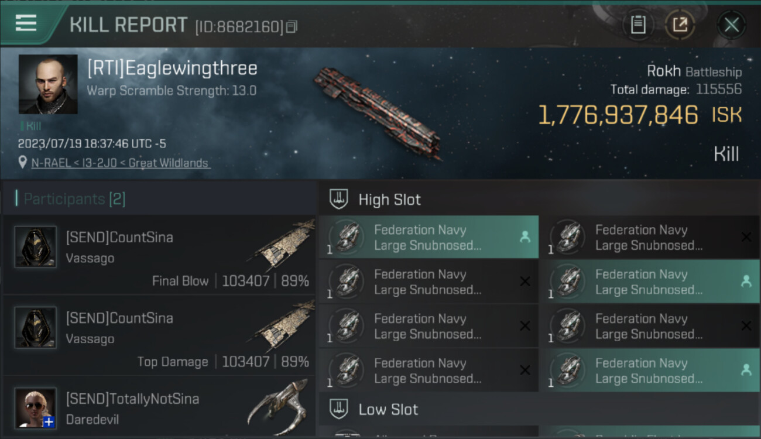Open the clipboard notes icon
The height and width of the screenshot is (439, 761).
point(638,25)
